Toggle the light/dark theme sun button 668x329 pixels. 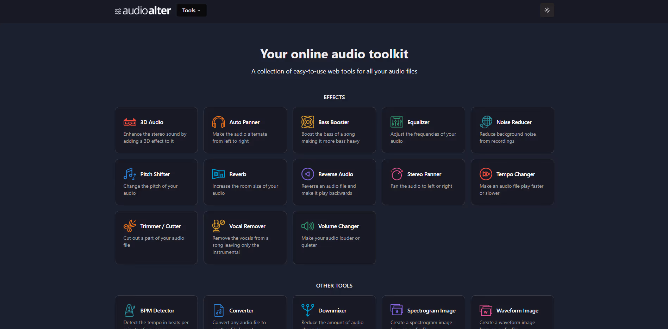547,10
